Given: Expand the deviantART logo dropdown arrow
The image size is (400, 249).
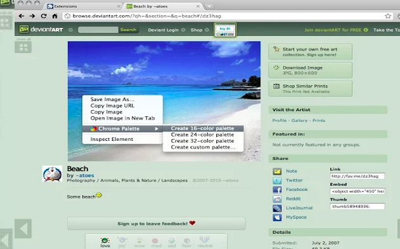Looking at the screenshot, I should pyautogui.click(x=70, y=30).
